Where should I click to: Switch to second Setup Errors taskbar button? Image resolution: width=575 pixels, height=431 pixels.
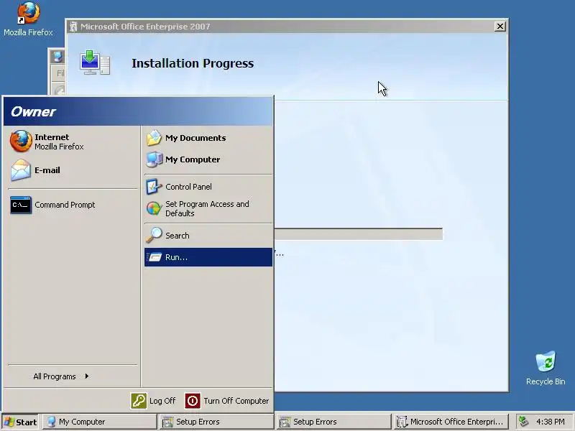click(333, 422)
